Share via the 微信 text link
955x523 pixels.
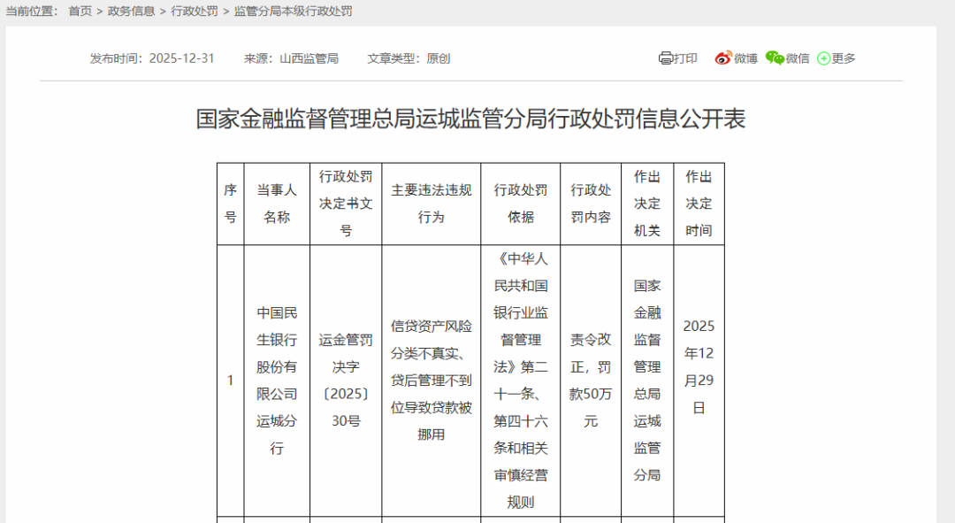click(798, 58)
